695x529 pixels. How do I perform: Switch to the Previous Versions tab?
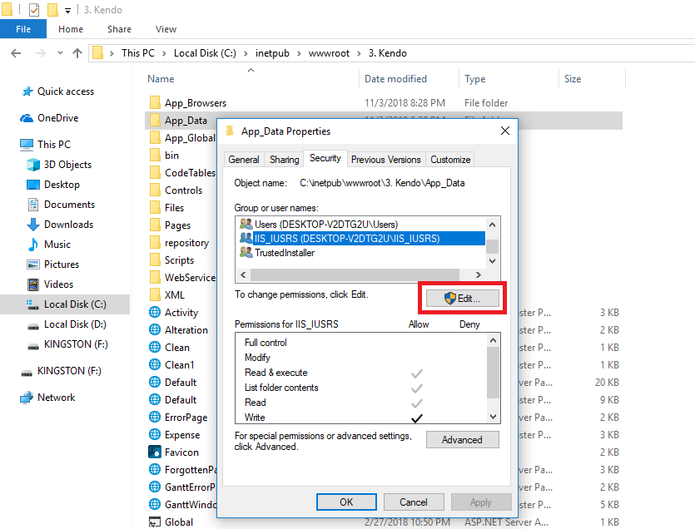coord(385,160)
